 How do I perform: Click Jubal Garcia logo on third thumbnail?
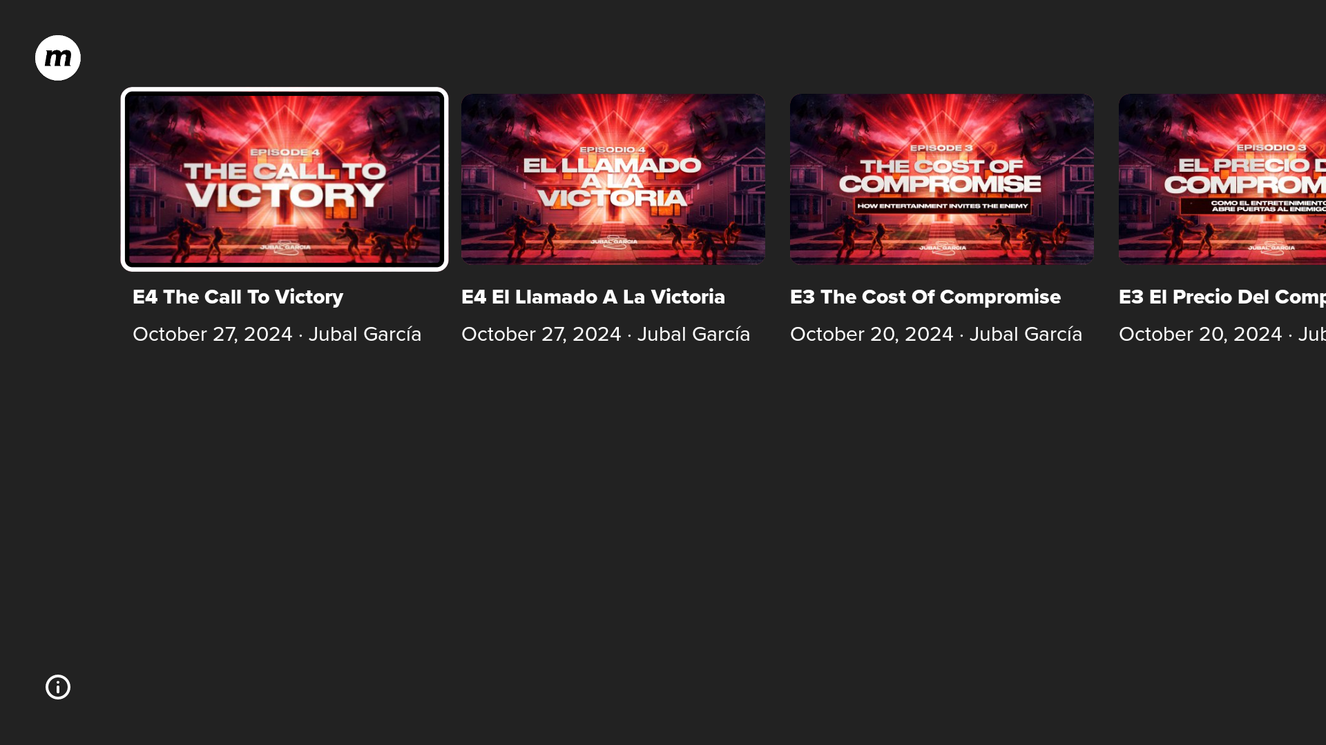943,248
